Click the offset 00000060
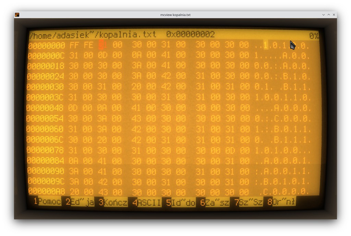This screenshot has height=236, width=351. (x=45, y=129)
